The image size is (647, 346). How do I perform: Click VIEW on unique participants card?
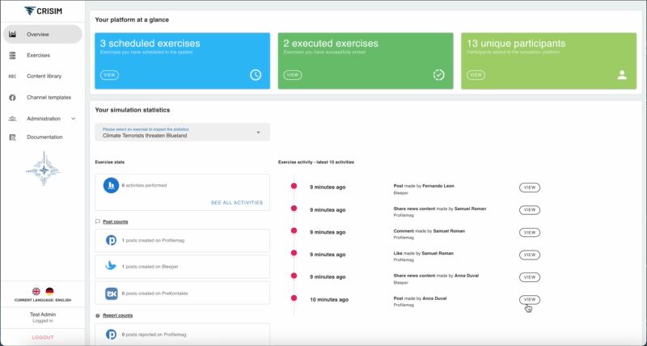[x=476, y=75]
